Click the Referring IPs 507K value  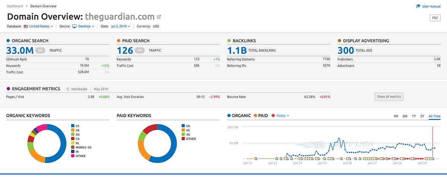coord(327,65)
